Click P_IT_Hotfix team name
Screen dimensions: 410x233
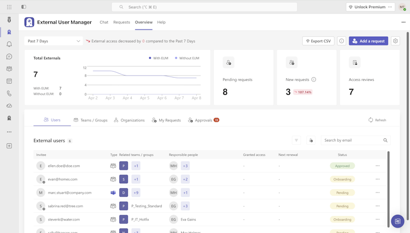[x=140, y=219]
